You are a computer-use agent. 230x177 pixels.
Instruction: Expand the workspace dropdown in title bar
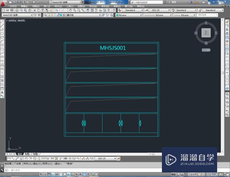pos(80,2)
